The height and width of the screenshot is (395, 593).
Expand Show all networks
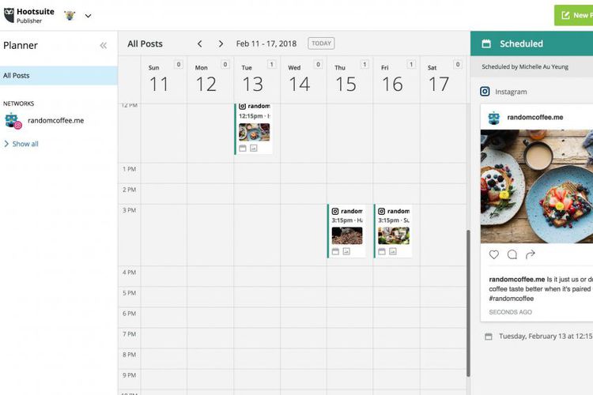coord(21,144)
